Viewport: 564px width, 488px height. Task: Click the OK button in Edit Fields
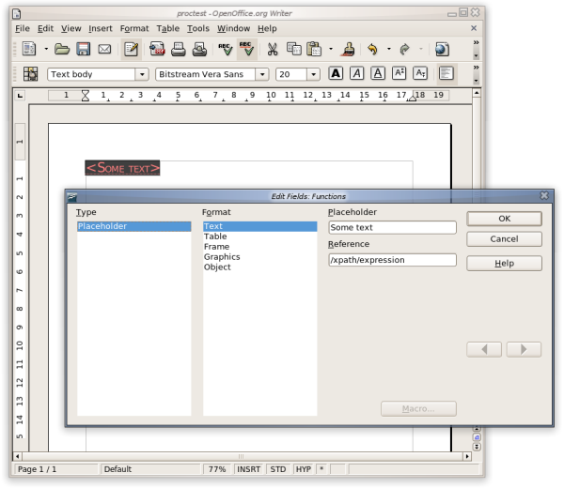504,219
